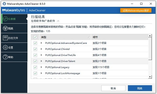
Task: Click the Dashboard pulse icon in sidebar
Action: 5,19
